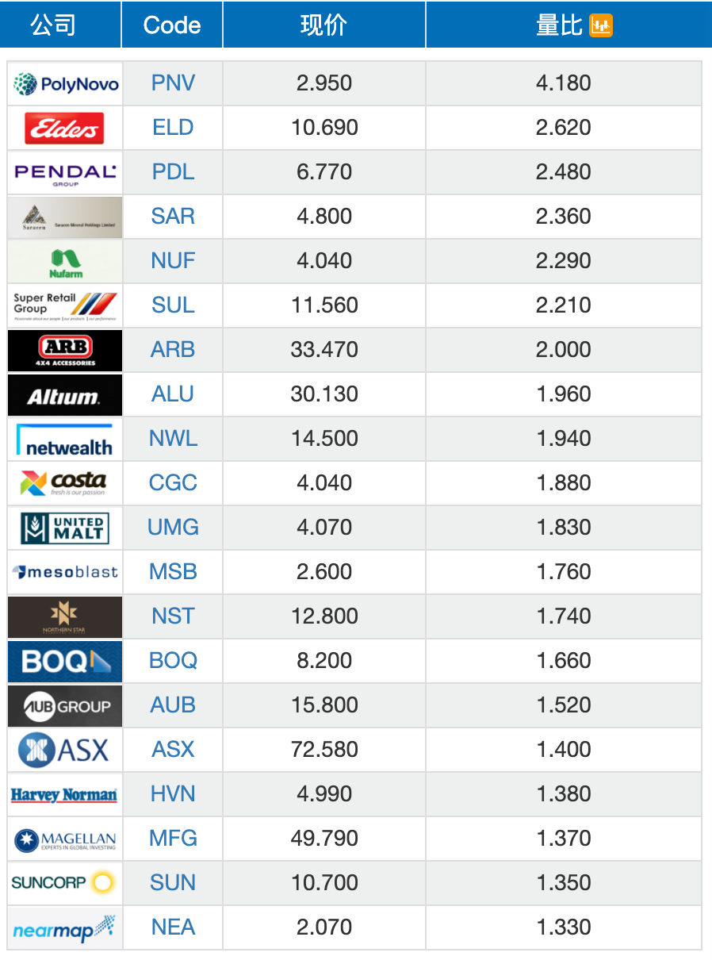Sort by the Code column header
This screenshot has width=712, height=960.
[172, 25]
